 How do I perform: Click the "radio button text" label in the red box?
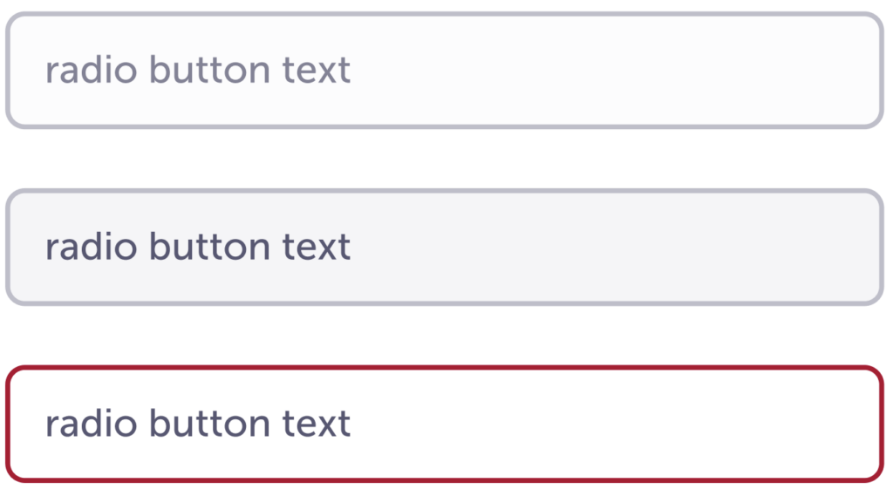(x=198, y=424)
